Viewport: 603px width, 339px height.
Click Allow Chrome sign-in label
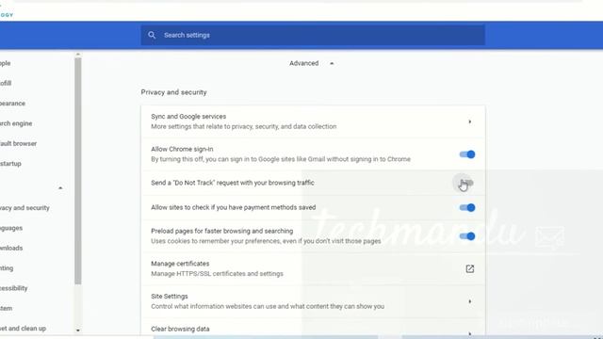pyautogui.click(x=182, y=149)
